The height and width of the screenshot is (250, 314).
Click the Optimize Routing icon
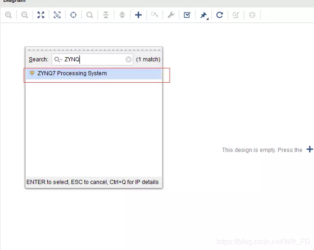236,15
